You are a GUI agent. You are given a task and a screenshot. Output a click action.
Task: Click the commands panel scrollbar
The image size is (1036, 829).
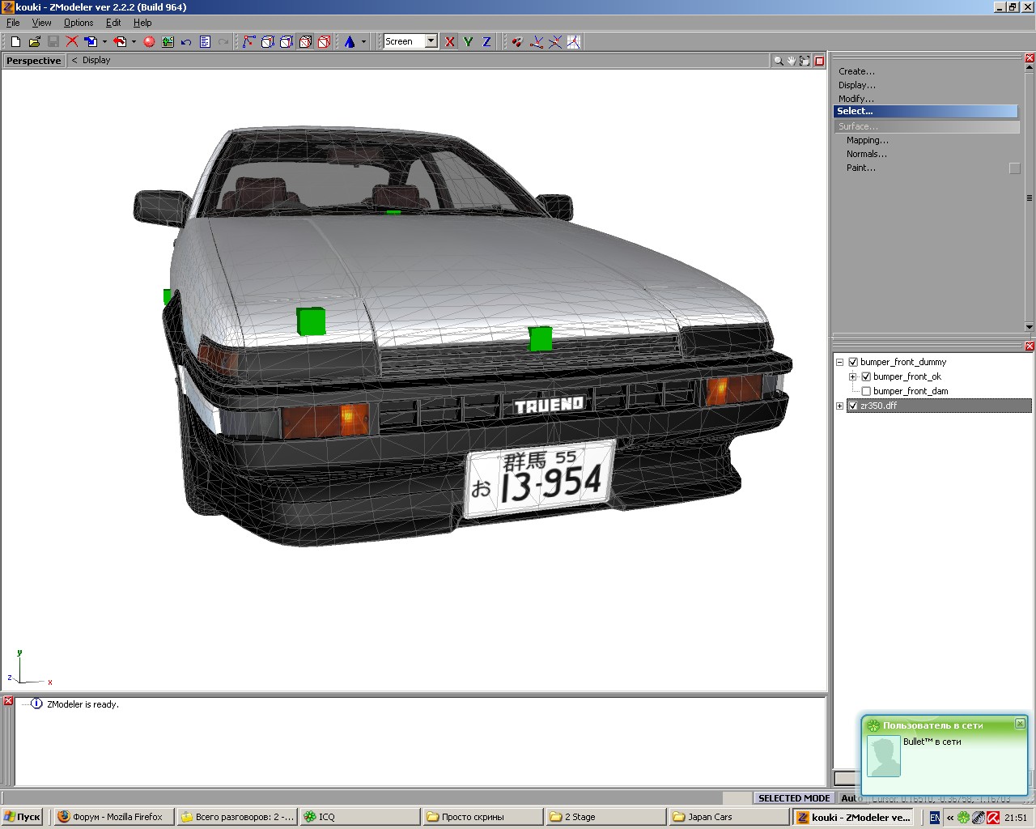point(1030,197)
